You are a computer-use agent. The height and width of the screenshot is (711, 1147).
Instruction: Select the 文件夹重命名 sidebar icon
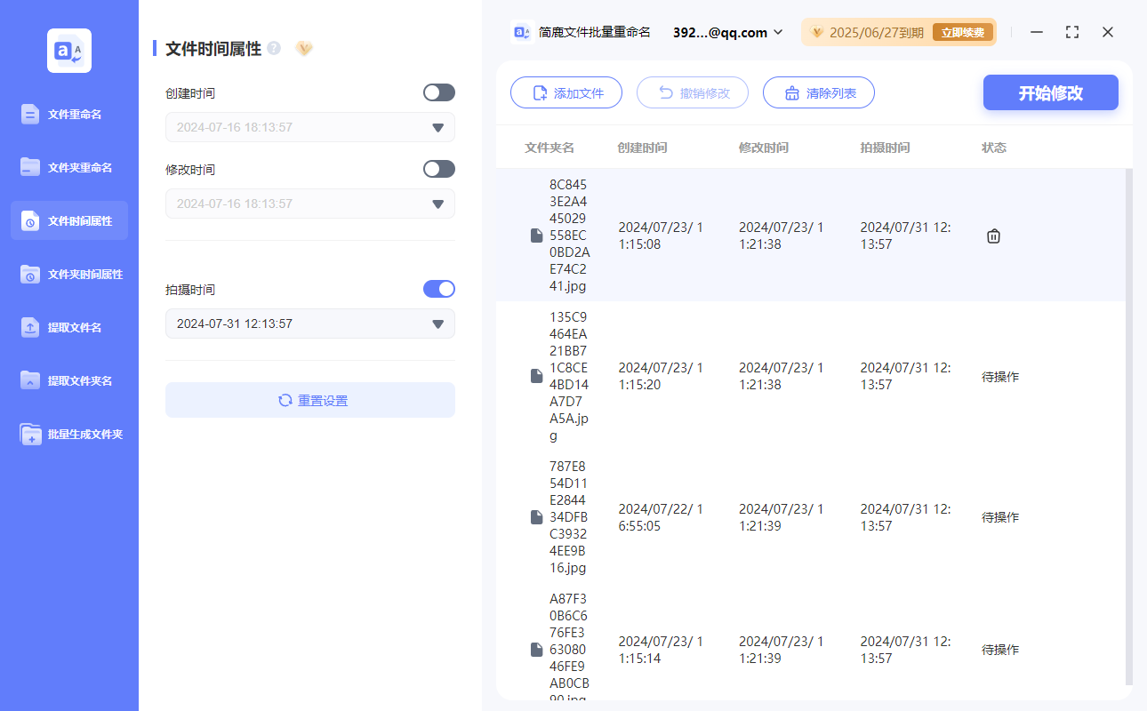tap(68, 167)
